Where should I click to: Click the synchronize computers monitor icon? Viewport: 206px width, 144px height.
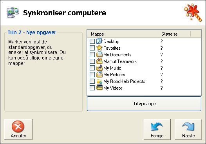pyautogui.click(x=13, y=13)
